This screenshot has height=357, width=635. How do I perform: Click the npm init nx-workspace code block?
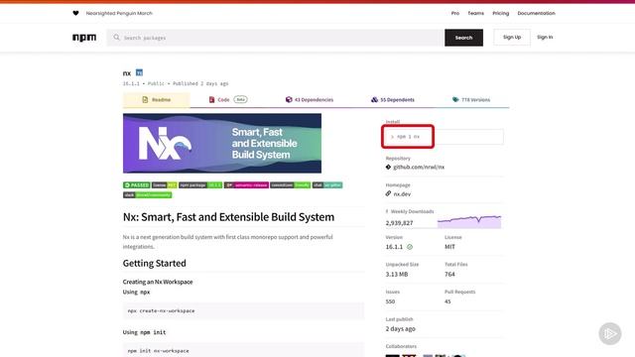(x=243, y=350)
